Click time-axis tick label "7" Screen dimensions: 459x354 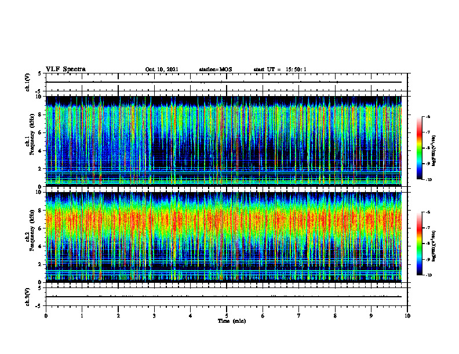(x=299, y=316)
